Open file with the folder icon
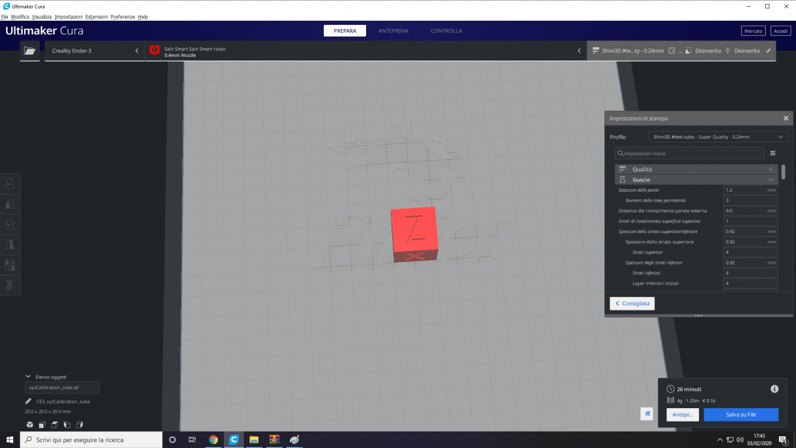This screenshot has height=448, width=796. [x=30, y=51]
